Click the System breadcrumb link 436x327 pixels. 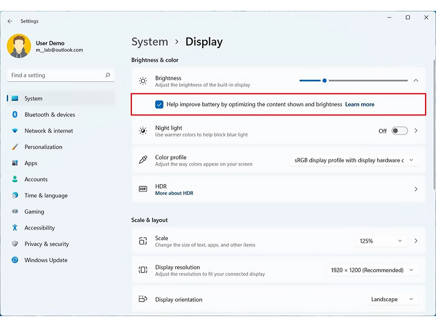149,42
